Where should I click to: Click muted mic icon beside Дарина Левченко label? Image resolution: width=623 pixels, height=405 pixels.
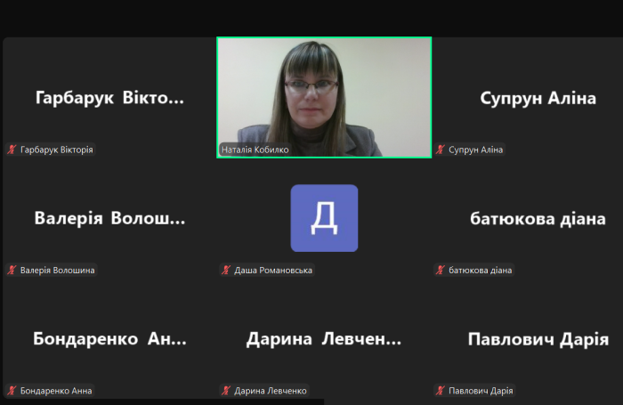click(226, 390)
